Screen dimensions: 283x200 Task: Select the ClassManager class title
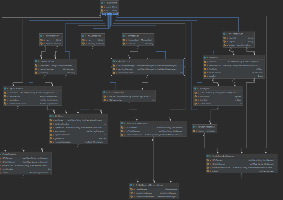[9, 154]
